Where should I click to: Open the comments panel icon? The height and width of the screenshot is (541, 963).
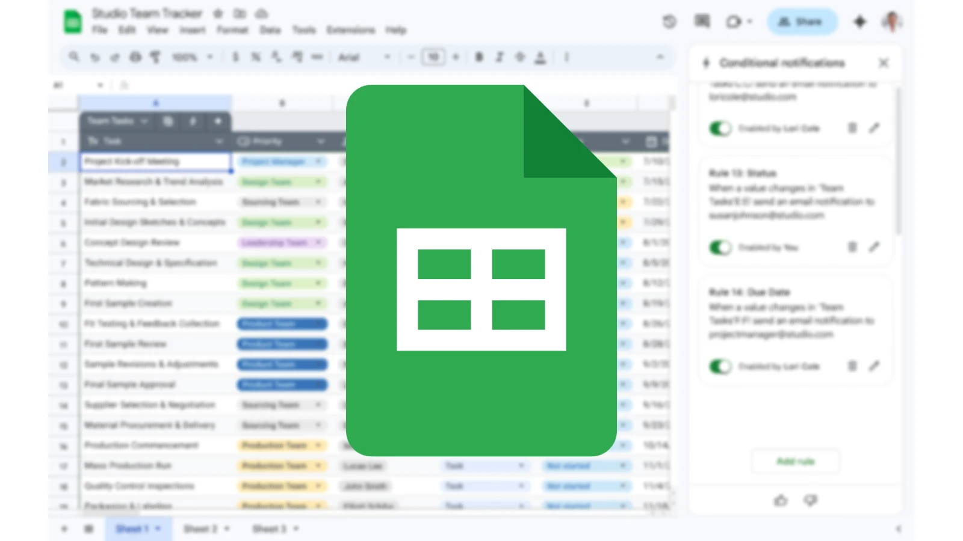[x=702, y=22]
